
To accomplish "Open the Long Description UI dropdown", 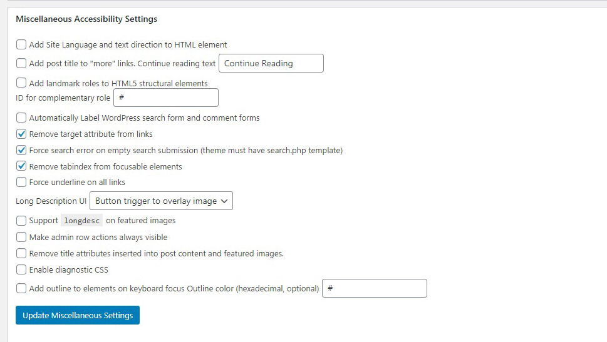I will (x=162, y=201).
